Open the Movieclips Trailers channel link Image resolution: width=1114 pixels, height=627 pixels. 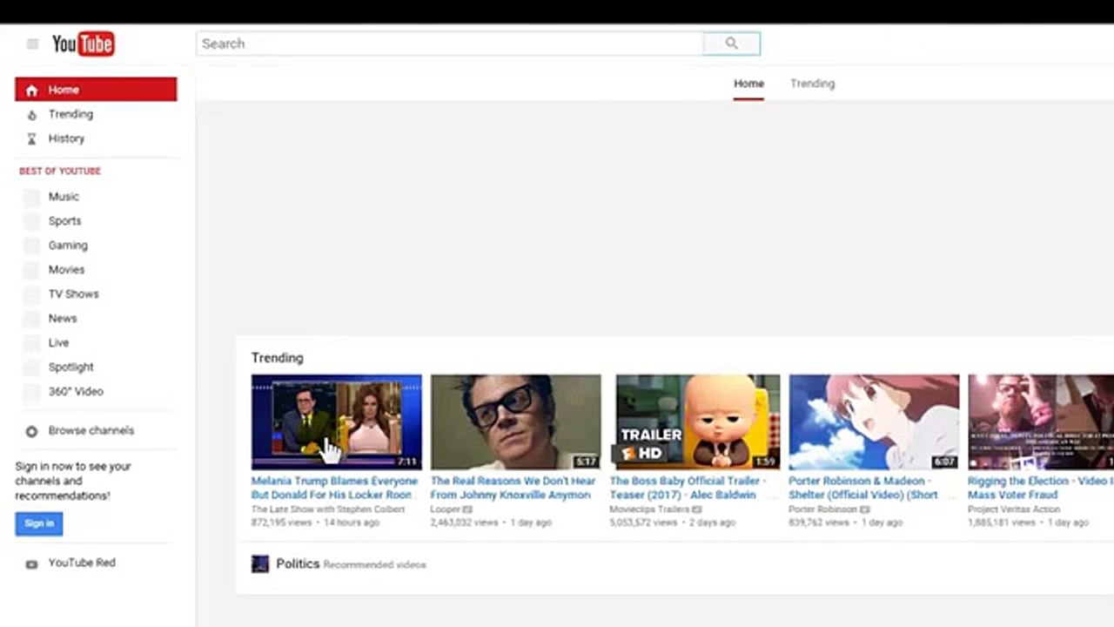650,509
